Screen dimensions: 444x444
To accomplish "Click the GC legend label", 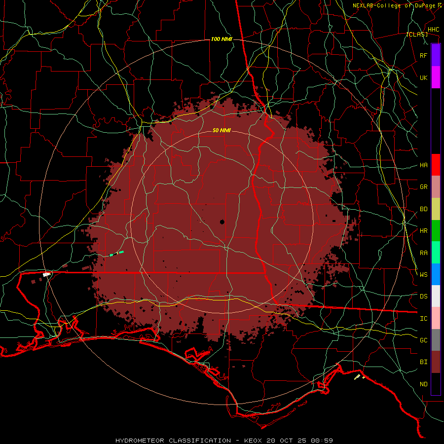I will tap(423, 340).
